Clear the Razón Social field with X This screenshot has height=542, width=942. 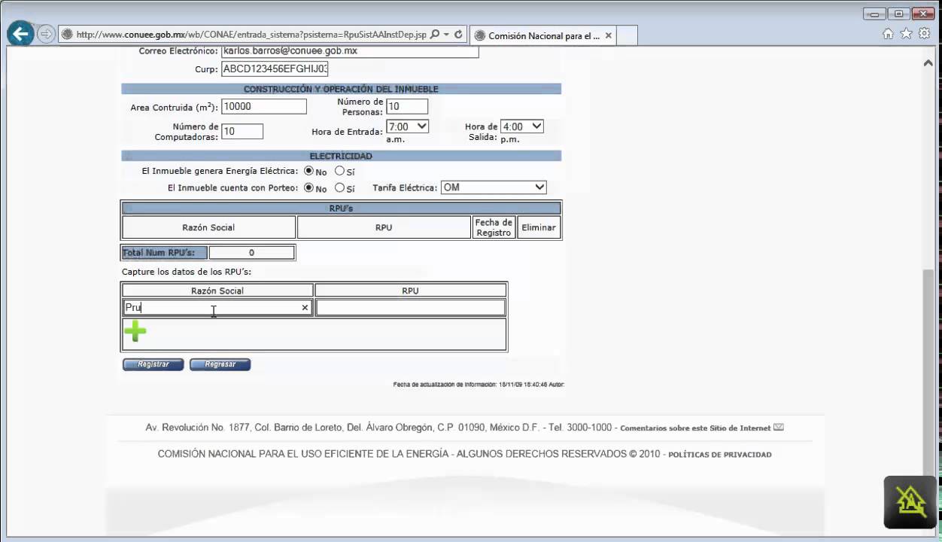tap(305, 307)
